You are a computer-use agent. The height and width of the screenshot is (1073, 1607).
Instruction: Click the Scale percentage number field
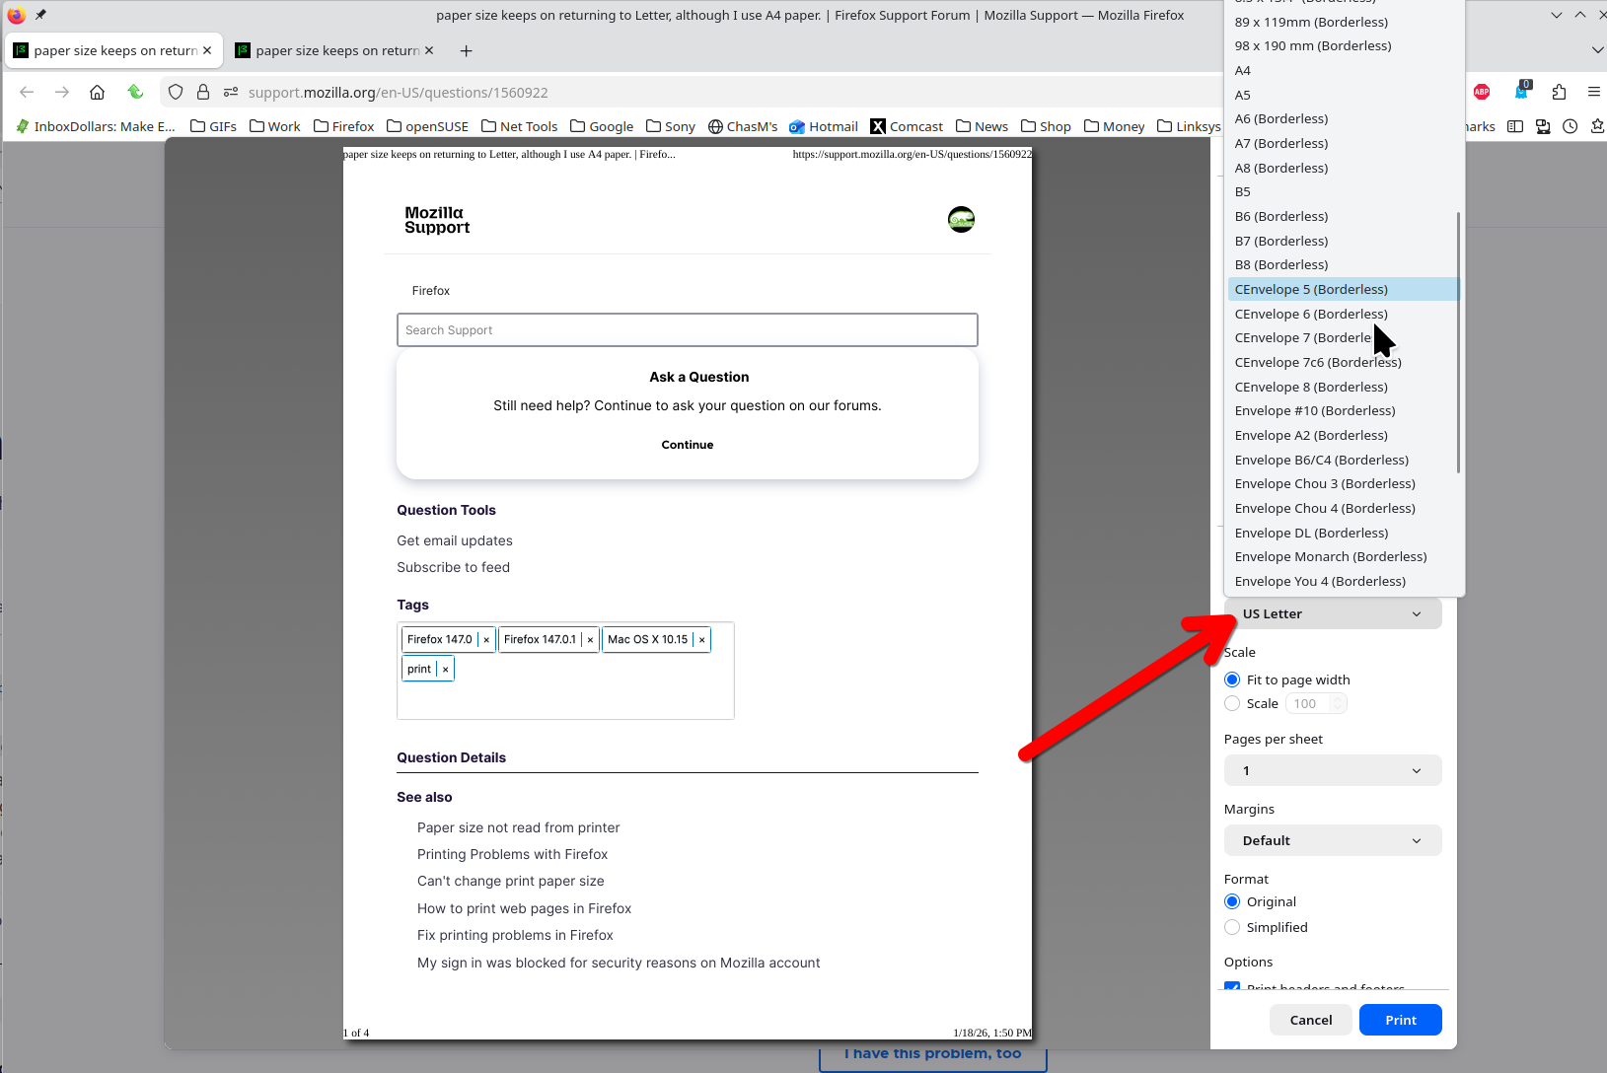click(1316, 703)
